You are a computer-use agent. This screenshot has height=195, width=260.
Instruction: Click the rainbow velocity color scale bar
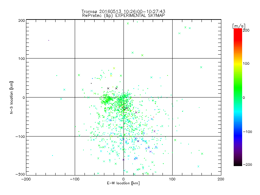tap(238, 97)
